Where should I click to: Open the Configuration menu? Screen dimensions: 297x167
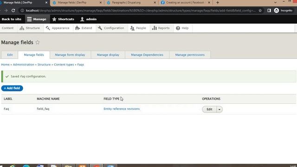pyautogui.click(x=111, y=28)
